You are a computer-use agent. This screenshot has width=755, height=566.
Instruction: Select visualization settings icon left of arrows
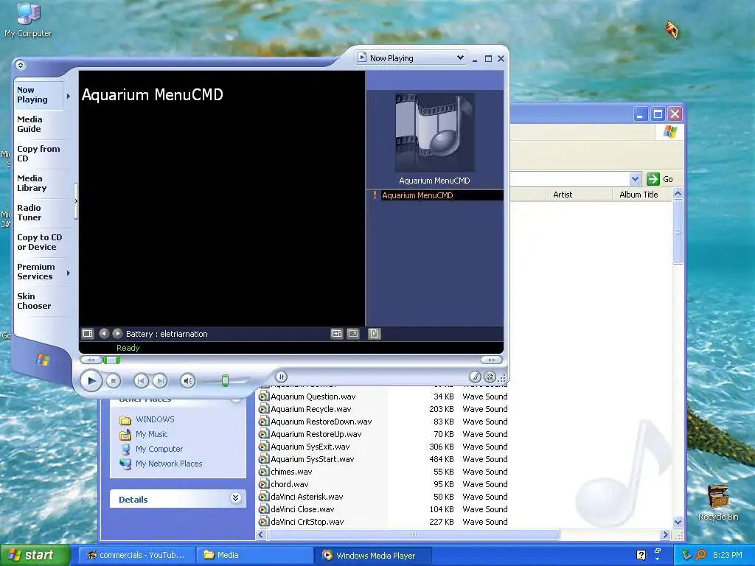click(88, 334)
